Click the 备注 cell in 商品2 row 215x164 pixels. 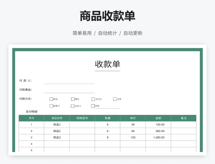click(184, 131)
